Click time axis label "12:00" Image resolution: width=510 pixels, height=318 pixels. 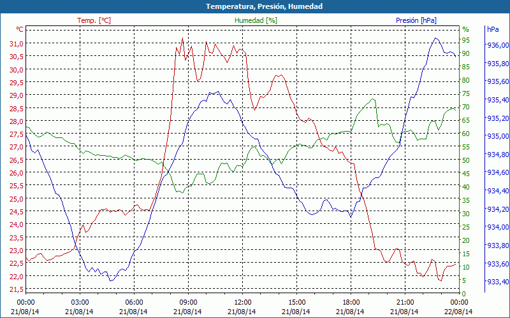[242, 303]
